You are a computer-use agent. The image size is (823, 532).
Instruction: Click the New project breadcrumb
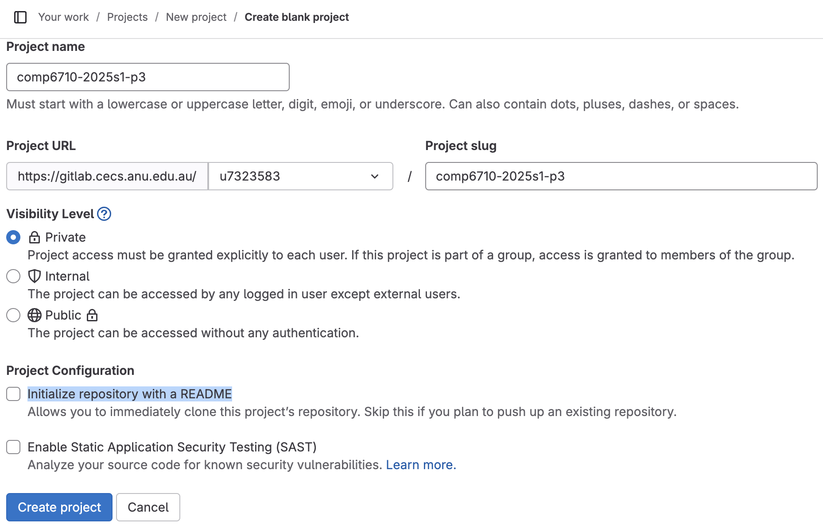[196, 17]
